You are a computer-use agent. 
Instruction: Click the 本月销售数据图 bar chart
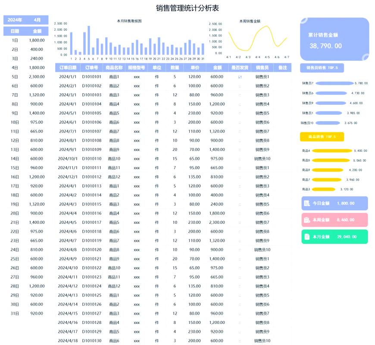click(x=129, y=40)
